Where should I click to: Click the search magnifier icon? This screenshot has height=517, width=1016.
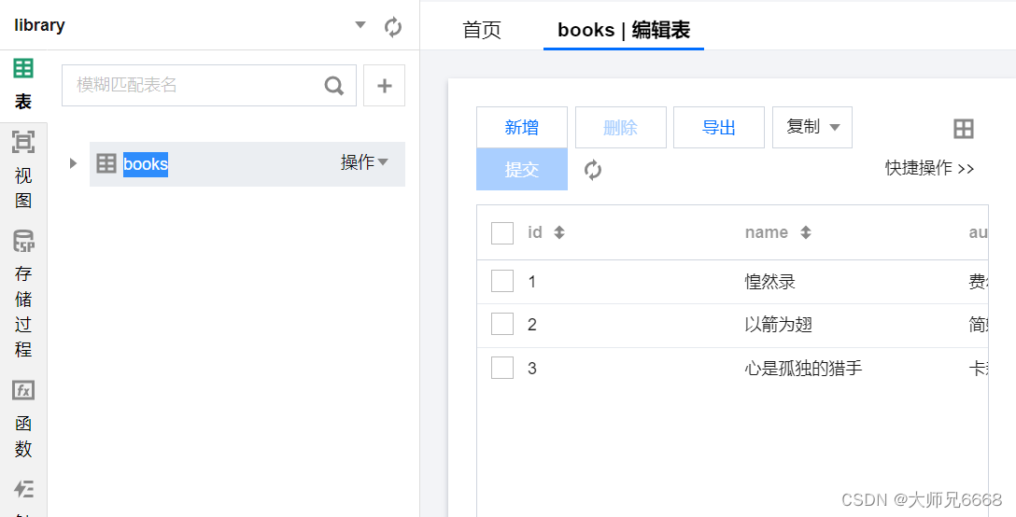(x=334, y=86)
